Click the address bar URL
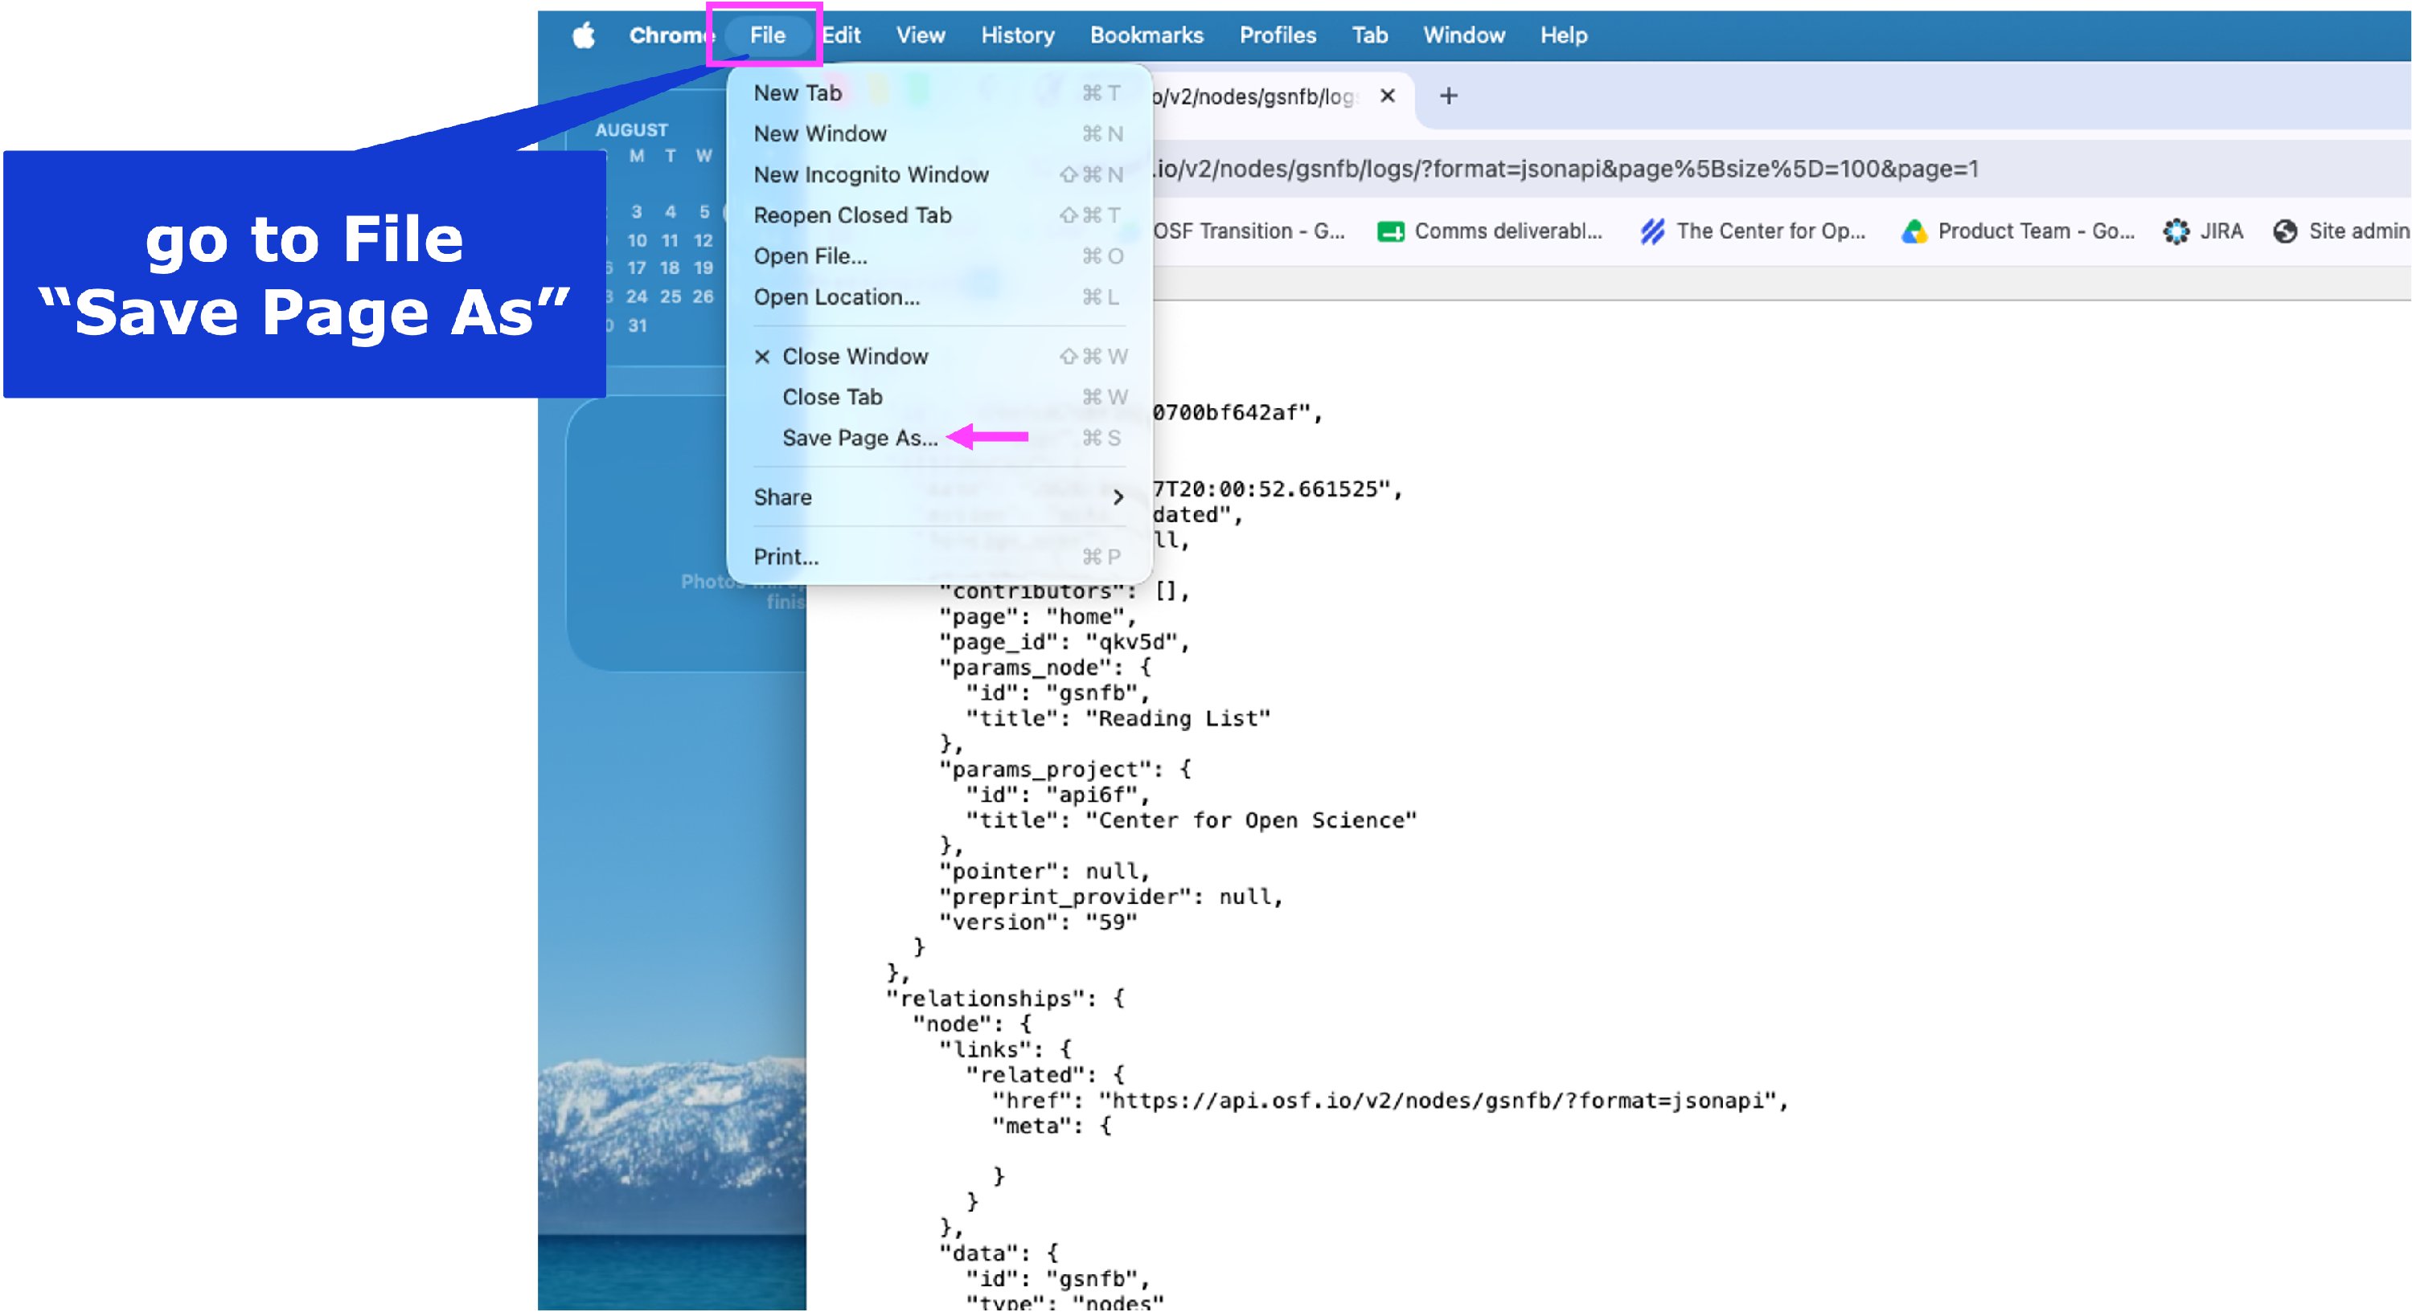The width and height of the screenshot is (2412, 1312). 1565,170
